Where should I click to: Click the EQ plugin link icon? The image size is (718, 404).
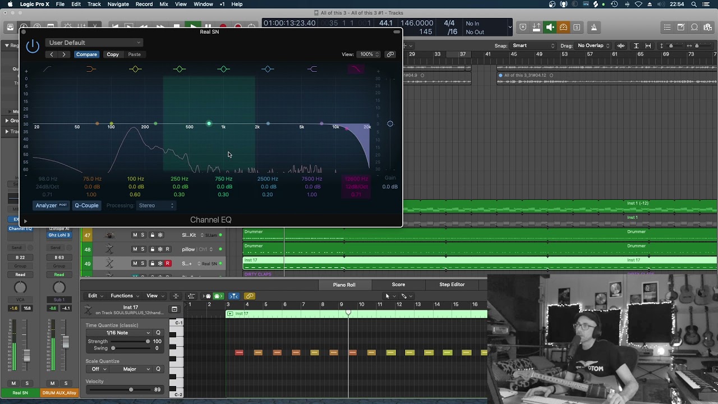[x=390, y=54]
